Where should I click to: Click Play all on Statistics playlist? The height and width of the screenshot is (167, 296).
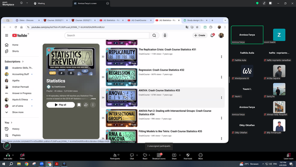pyautogui.click(x=61, y=105)
